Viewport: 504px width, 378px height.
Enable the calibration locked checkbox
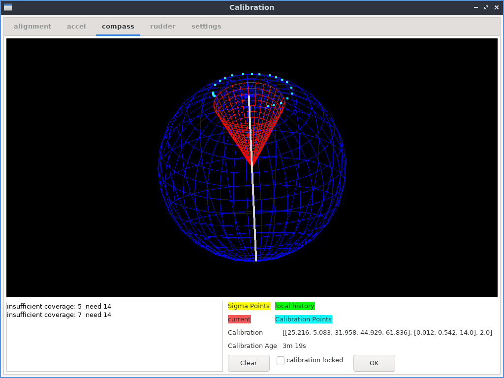281,360
